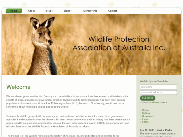
Task: Open the m2news.com.au link
Action: click(x=159, y=102)
